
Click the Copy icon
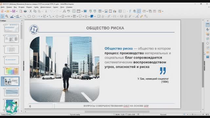(x=35, y=11)
